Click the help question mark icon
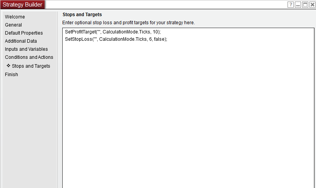 pyautogui.click(x=291, y=5)
